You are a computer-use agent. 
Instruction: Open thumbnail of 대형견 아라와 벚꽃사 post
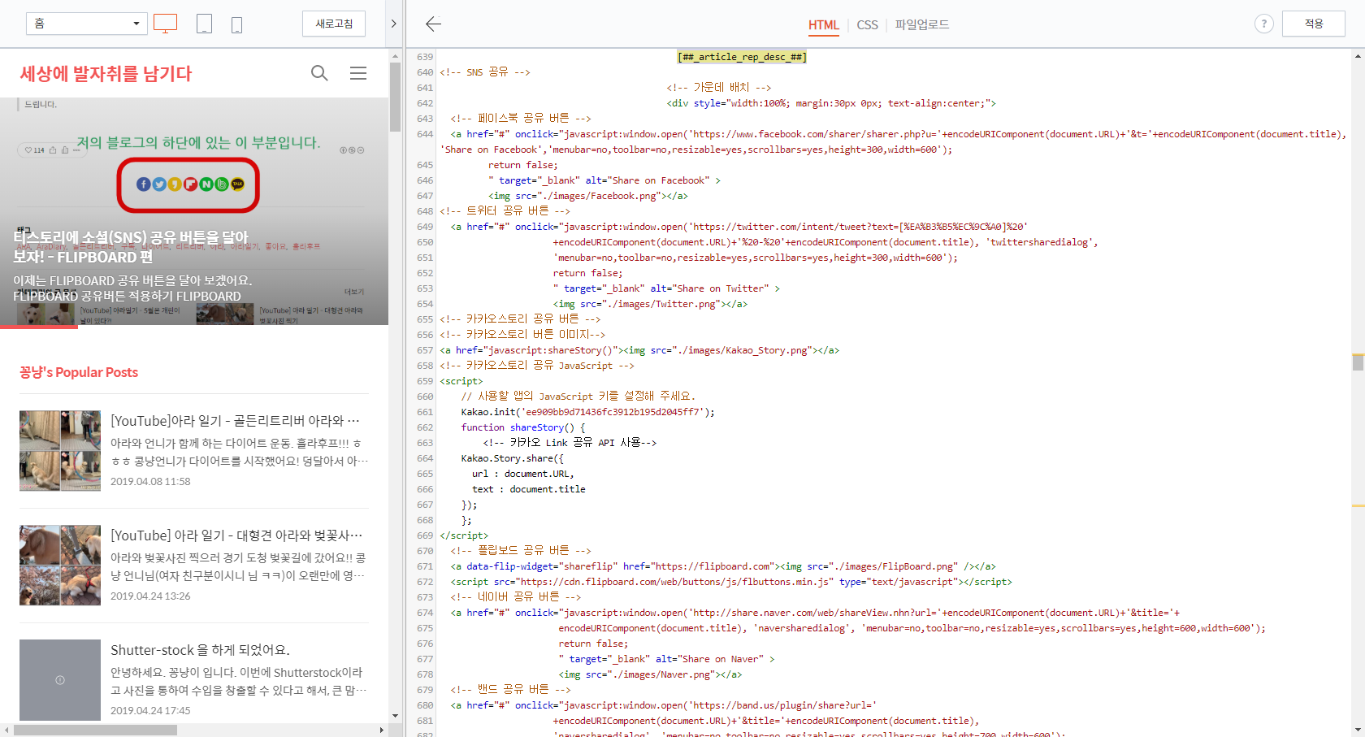tap(60, 566)
